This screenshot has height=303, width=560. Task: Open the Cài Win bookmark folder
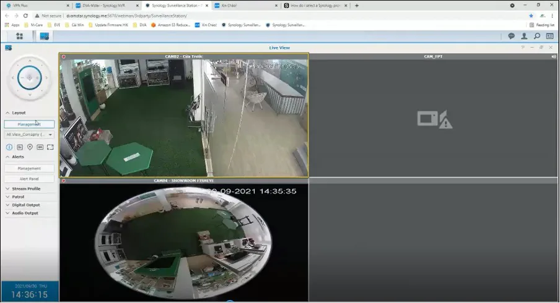[74, 25]
